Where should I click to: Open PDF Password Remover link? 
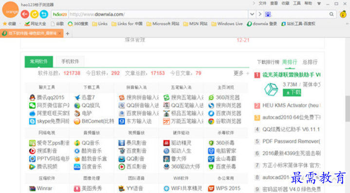(291, 142)
